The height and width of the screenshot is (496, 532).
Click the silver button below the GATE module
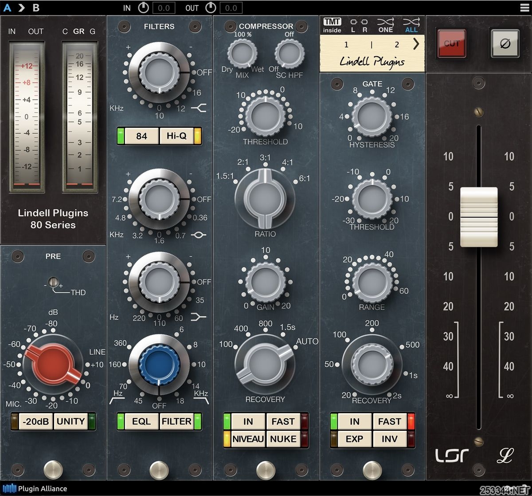[372, 470]
